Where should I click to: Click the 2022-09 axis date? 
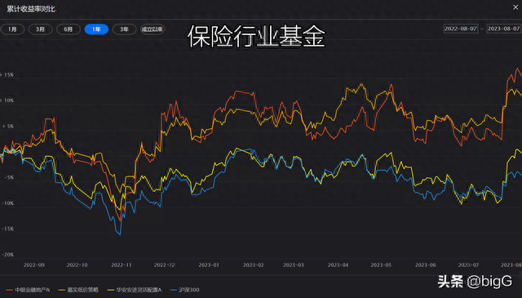tap(34, 265)
